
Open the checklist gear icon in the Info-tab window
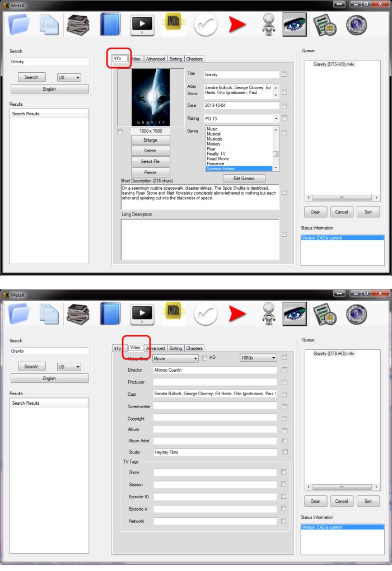click(x=325, y=25)
